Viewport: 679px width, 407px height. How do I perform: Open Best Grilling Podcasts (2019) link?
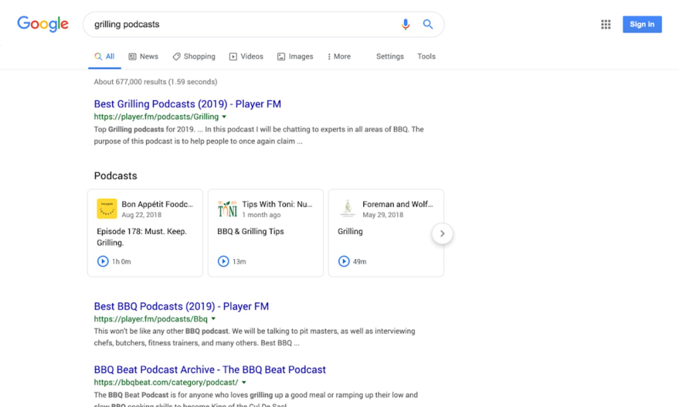pos(187,104)
